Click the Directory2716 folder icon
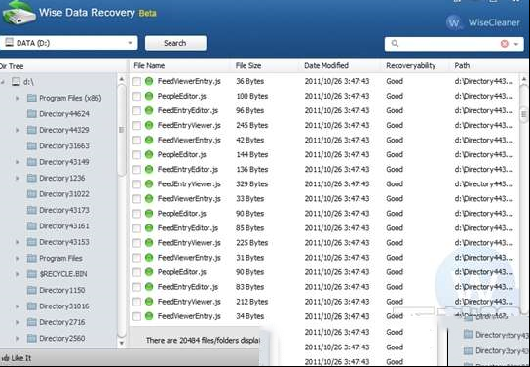Viewport: 530px width, 367px height. [x=32, y=322]
